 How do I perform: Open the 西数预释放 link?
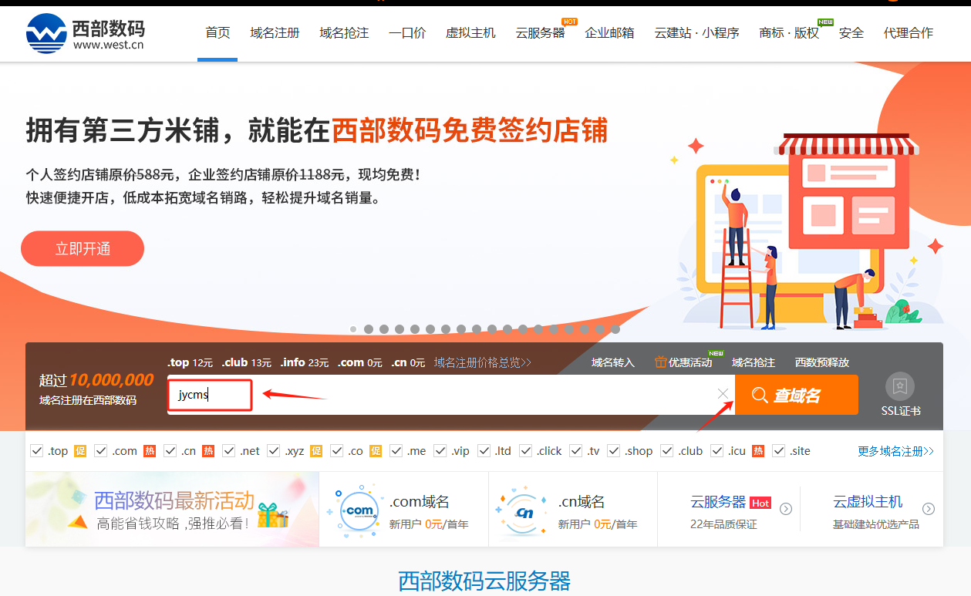(822, 362)
